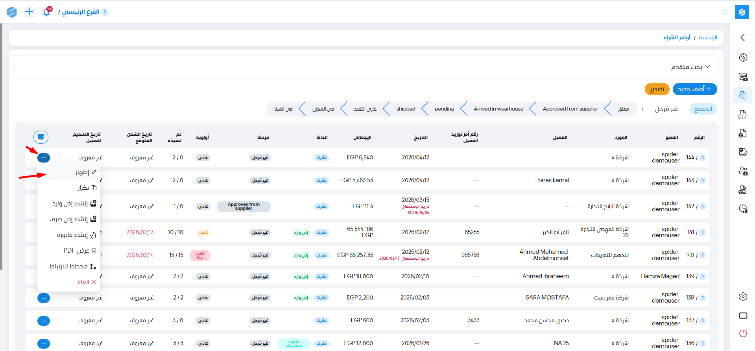755x351 pixels.
Task: Click the notification bell icon
Action: 46,12
